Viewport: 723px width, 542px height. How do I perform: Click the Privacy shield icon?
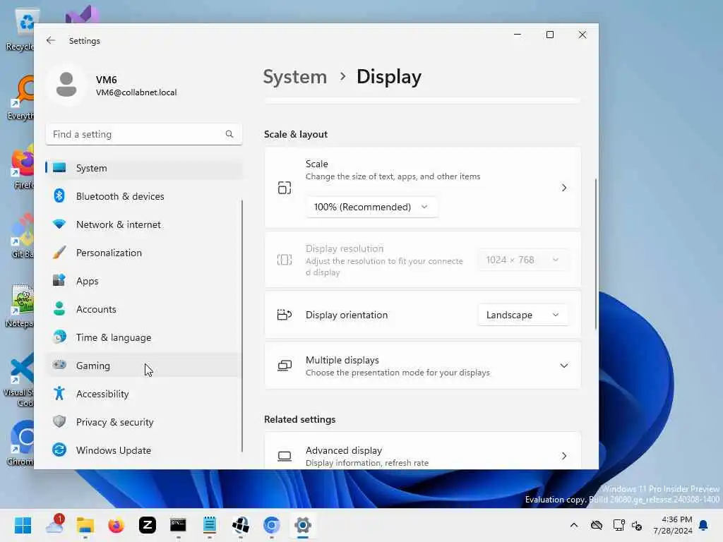(59, 421)
